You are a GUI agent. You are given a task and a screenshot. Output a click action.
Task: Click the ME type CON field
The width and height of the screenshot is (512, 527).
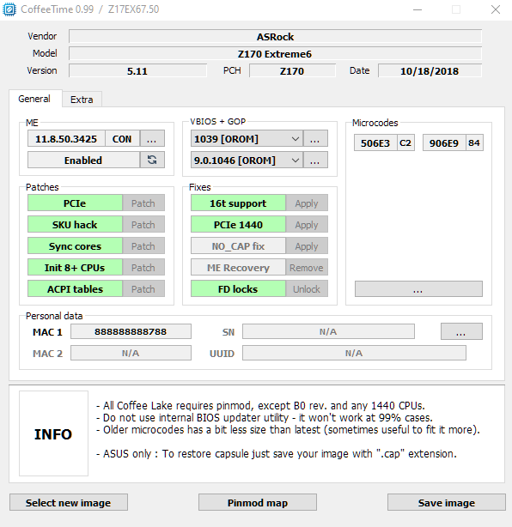click(x=122, y=138)
